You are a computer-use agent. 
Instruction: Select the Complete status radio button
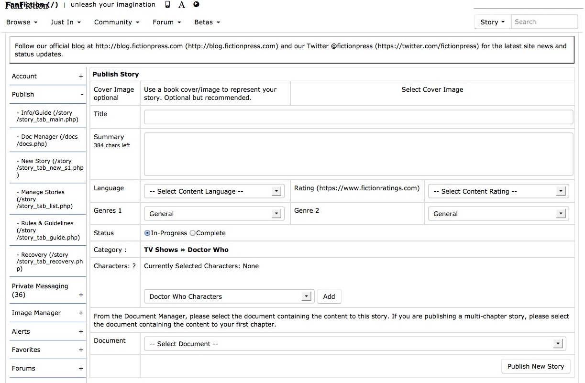click(193, 233)
